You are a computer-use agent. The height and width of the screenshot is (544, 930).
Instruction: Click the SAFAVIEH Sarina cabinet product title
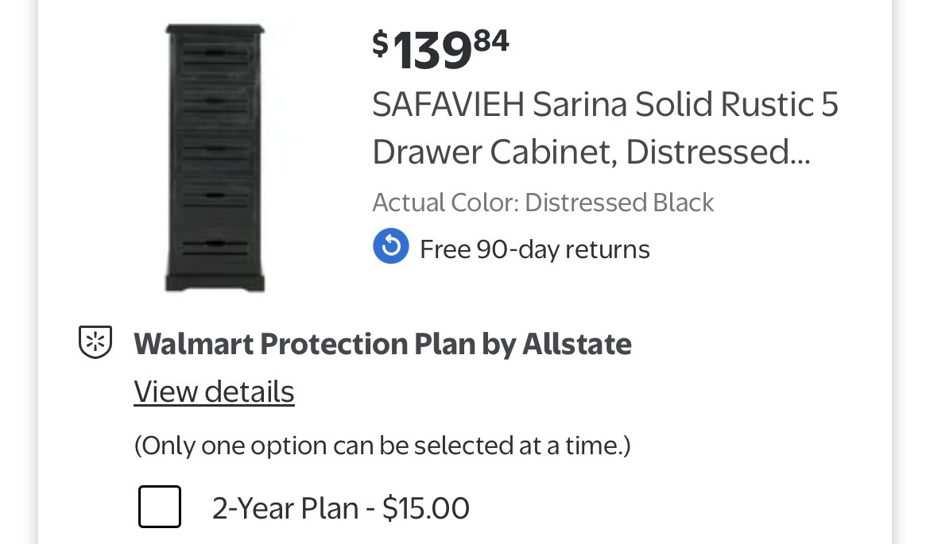coord(605,128)
